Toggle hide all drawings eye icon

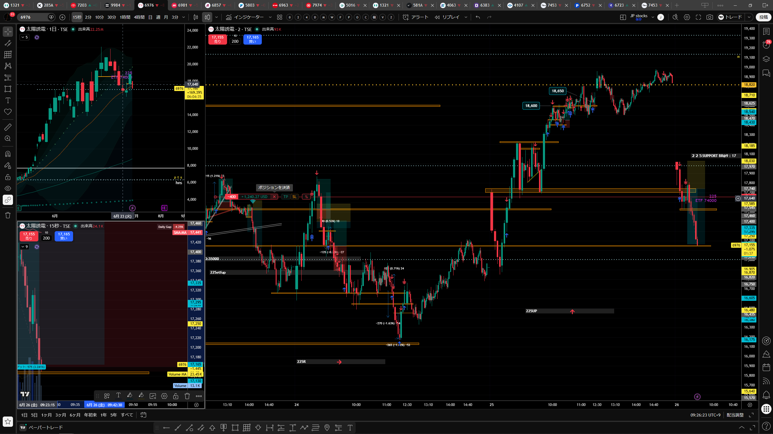coord(8,188)
